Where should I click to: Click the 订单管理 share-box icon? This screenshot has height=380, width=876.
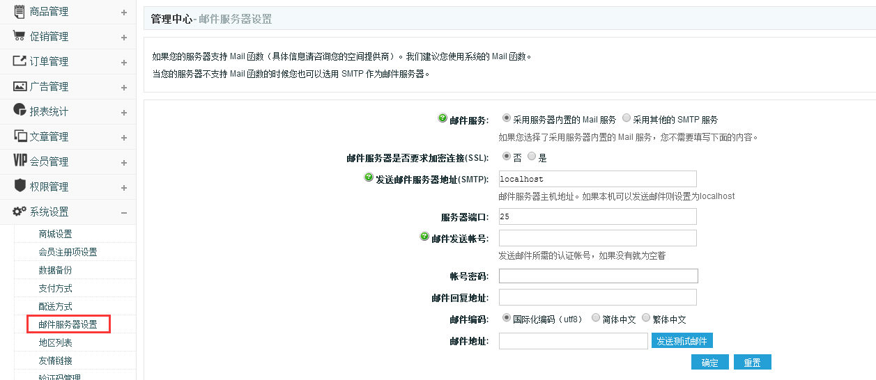20,61
